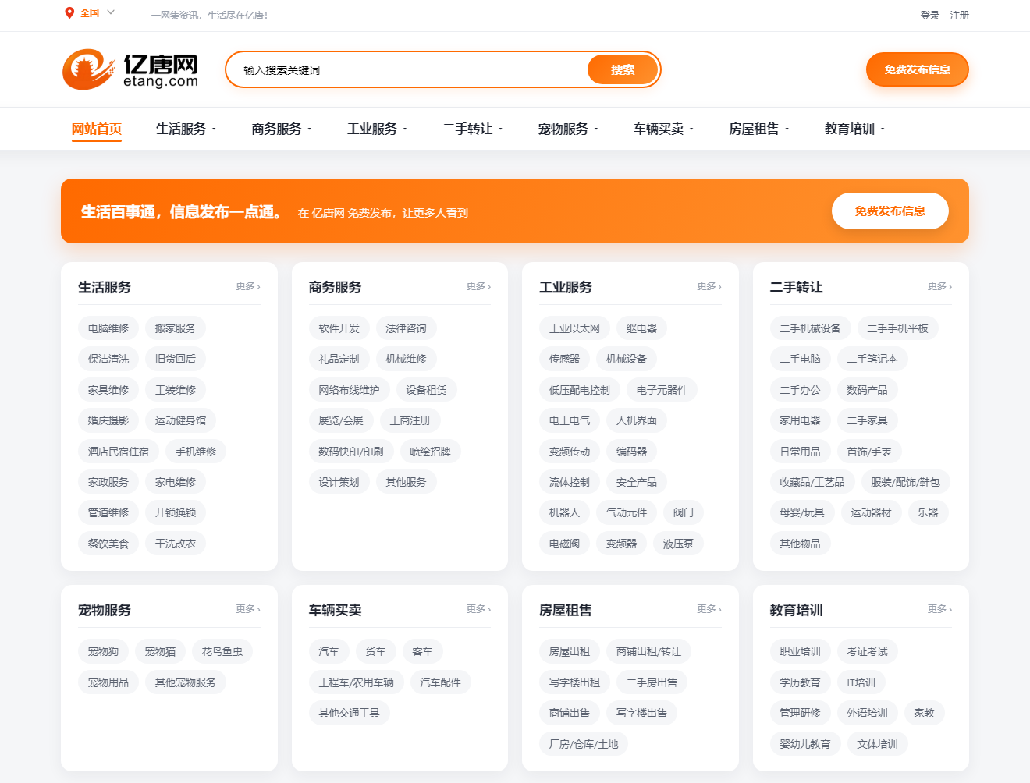Select the 花鸟鱼虫 tag
Screen dimensions: 1030x783
222,651
